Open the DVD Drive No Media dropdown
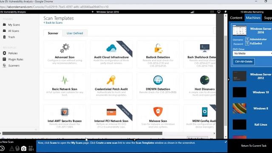The height and width of the screenshot is (153, 272). click(252, 54)
